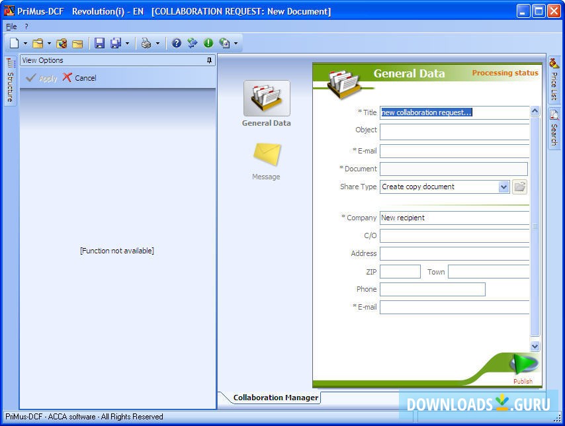Open the Search side tab
Screen dimensions: 565x426
(554, 128)
